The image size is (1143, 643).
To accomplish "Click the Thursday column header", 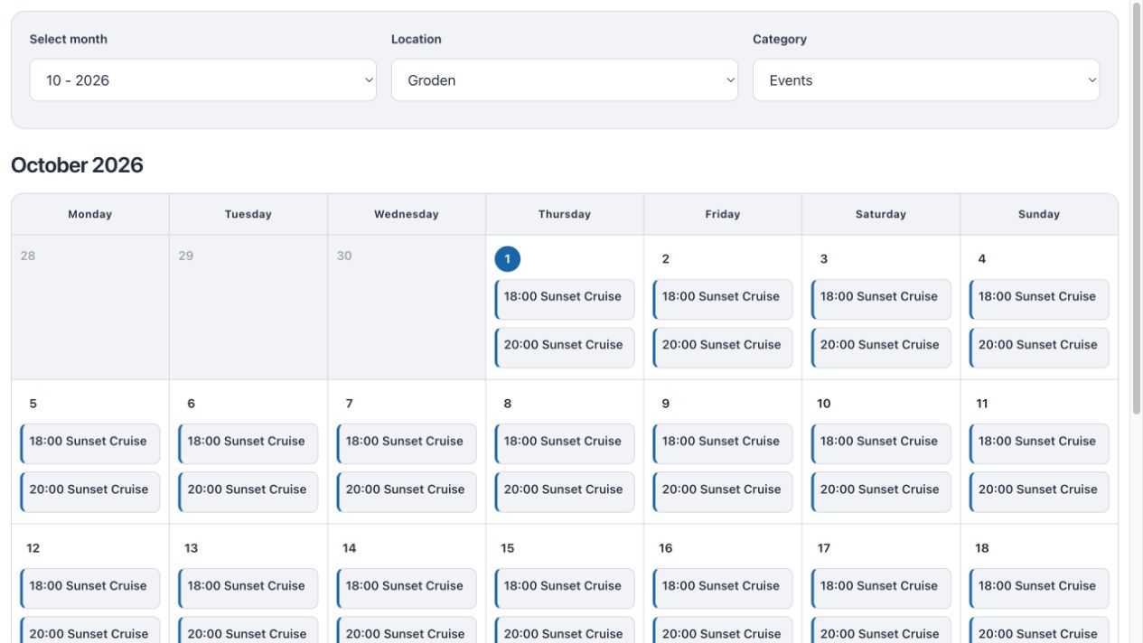I will pos(565,214).
